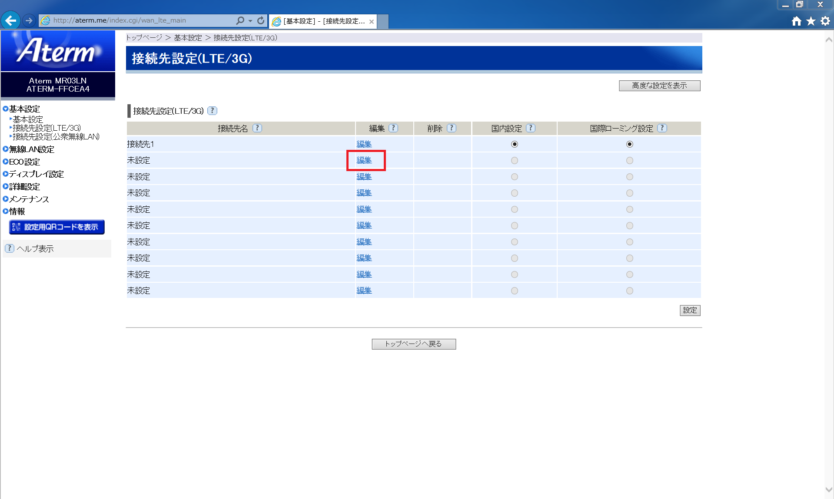The height and width of the screenshot is (499, 834).
Task: Open help beside 接続先設定(LTE/3G) heading
Action: 212,111
